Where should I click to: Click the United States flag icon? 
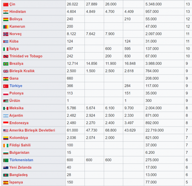tap(6, 130)
